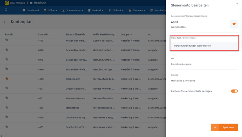Click the Favorit column header

point(9,34)
